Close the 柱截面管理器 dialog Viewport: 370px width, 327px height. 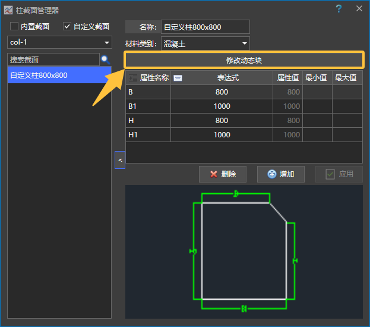coord(359,8)
